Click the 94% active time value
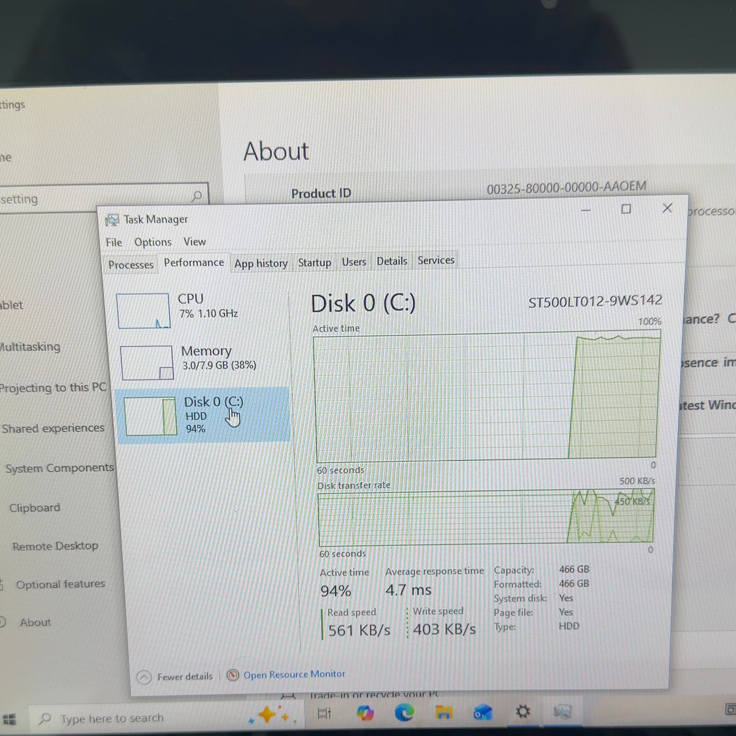This screenshot has height=736, width=736. pos(335,591)
